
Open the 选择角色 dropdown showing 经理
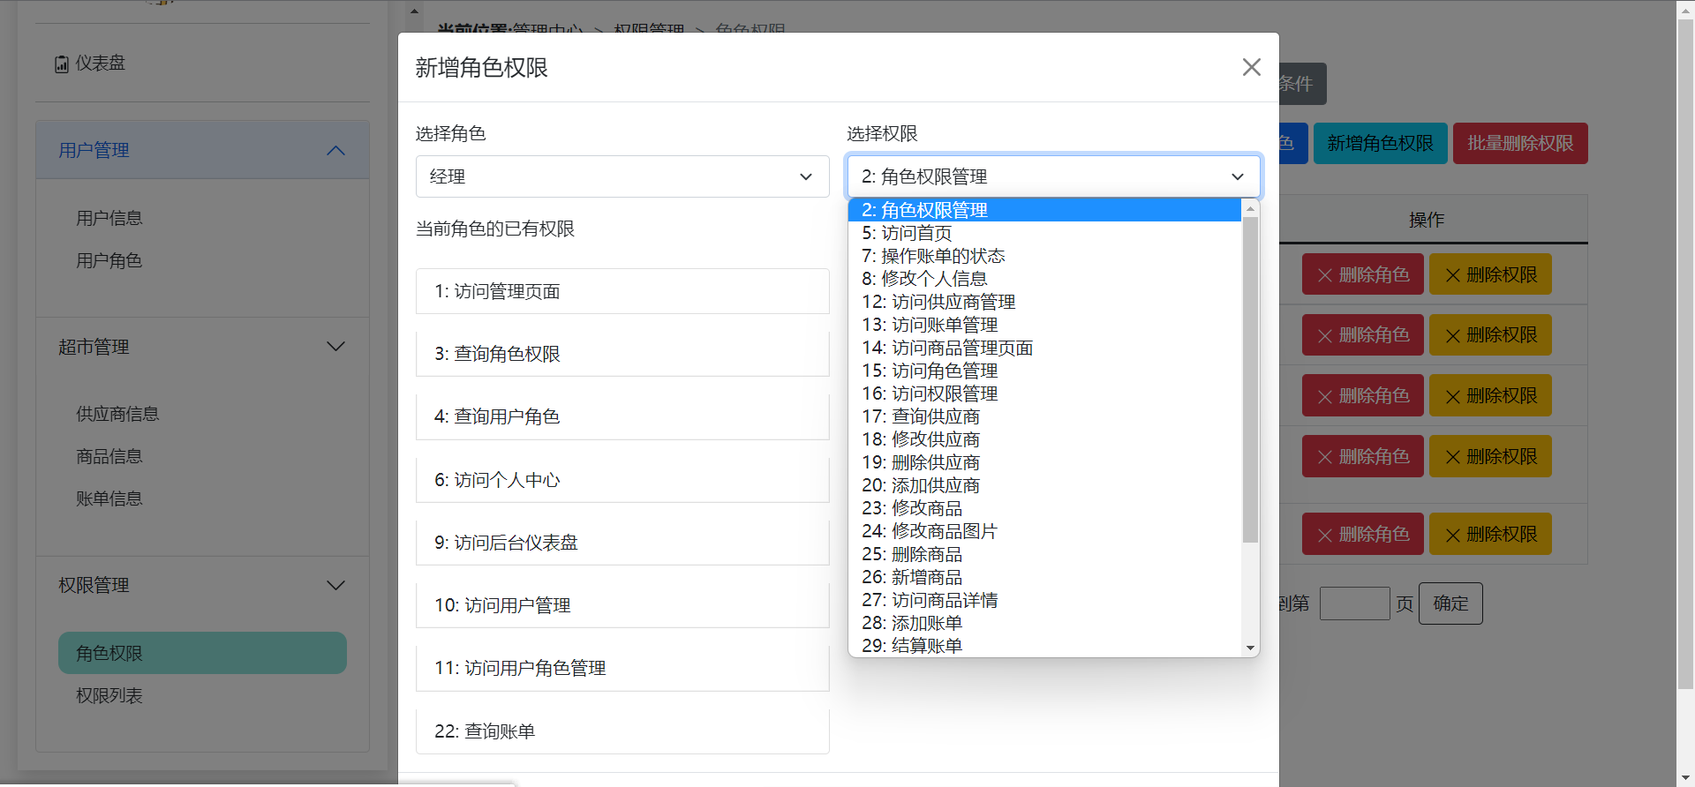click(x=622, y=176)
